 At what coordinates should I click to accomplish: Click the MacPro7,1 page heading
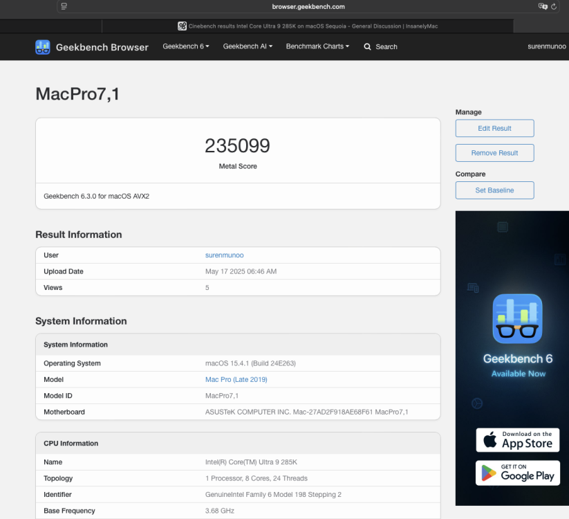tap(77, 94)
